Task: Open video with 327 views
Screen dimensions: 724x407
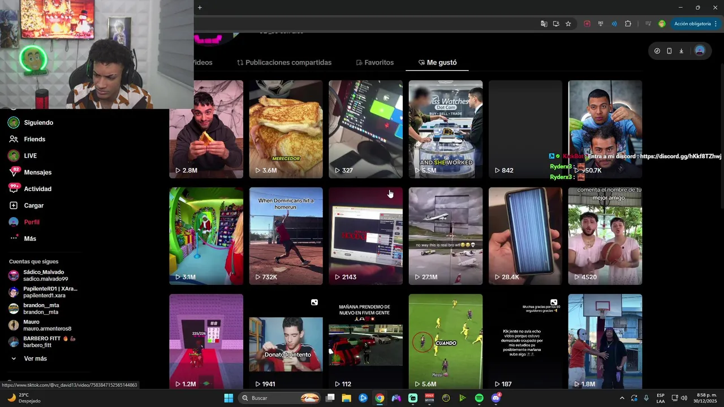Action: tap(365, 129)
